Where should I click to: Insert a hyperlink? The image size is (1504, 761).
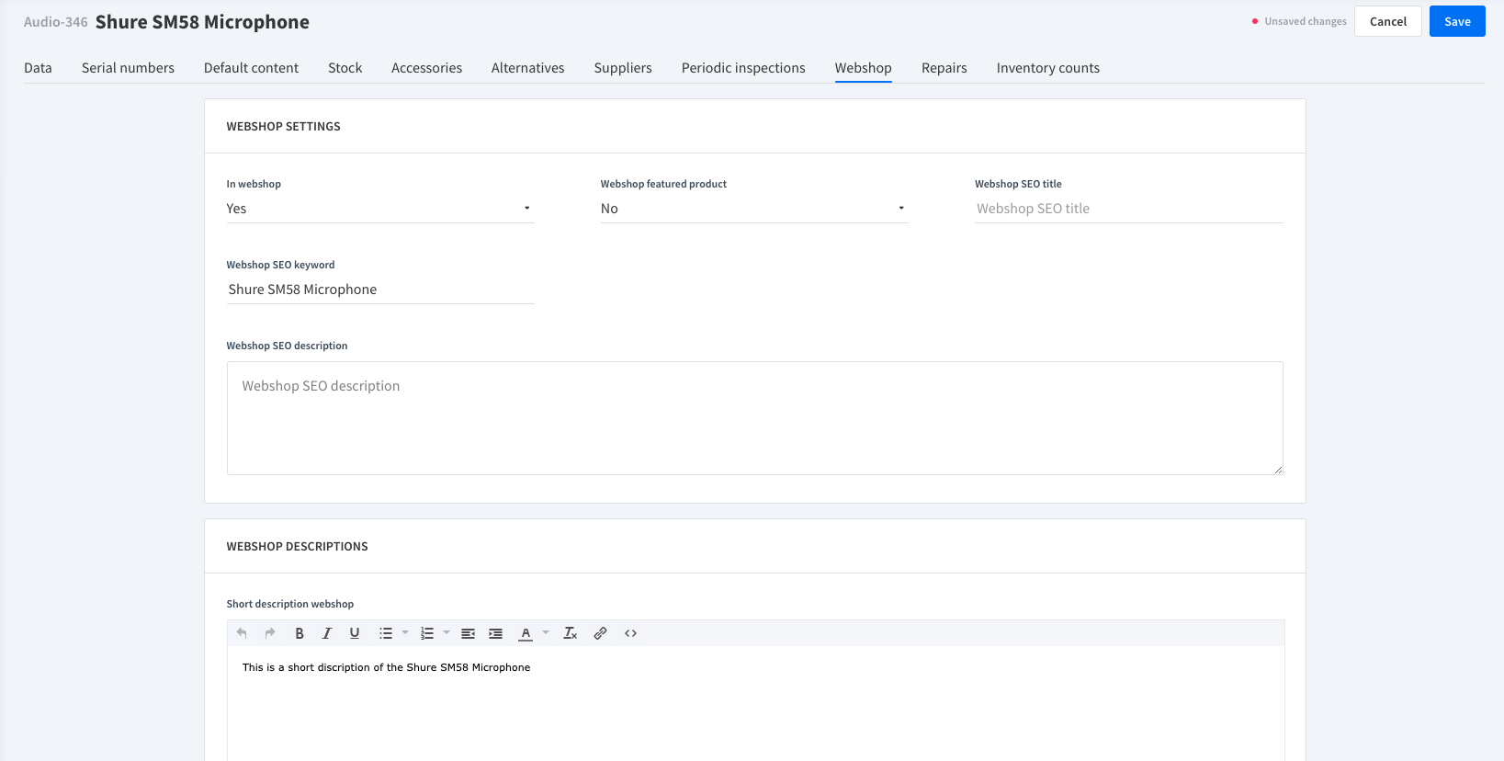click(601, 633)
